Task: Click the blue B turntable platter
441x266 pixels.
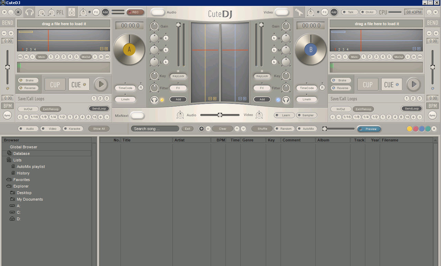Action: [x=311, y=50]
